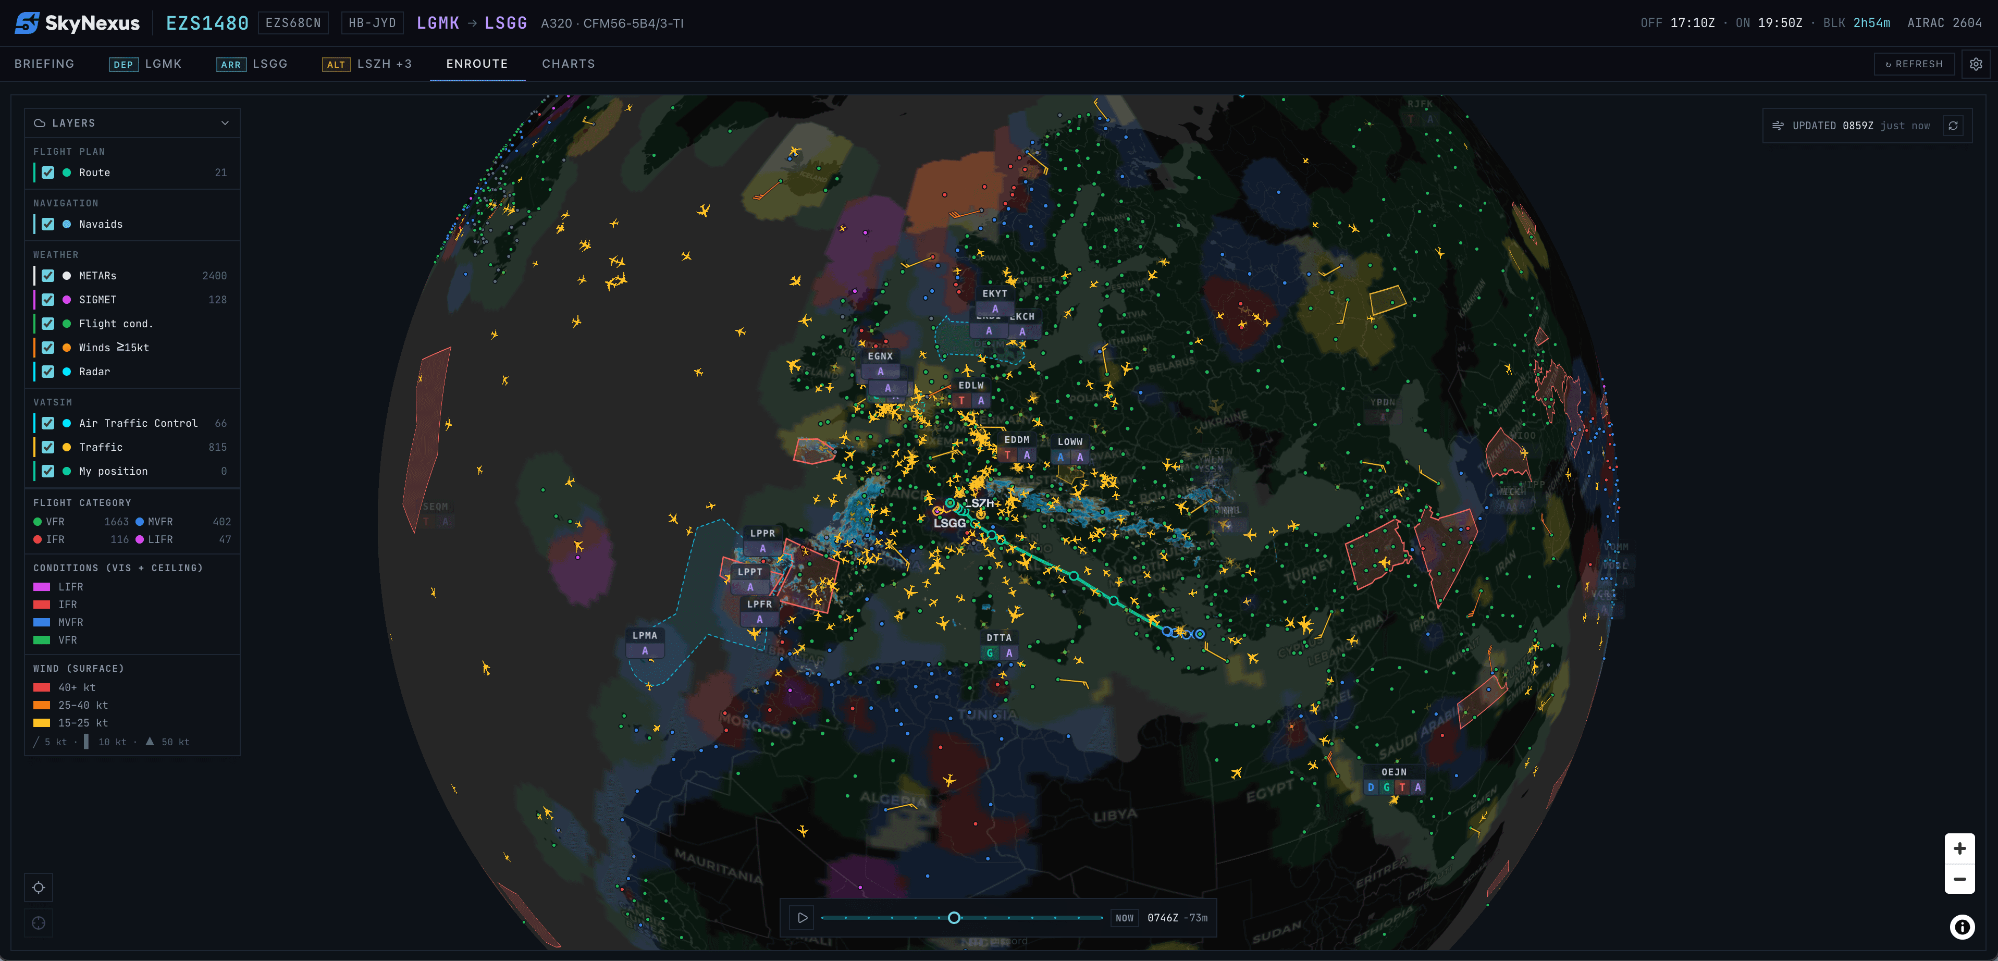The image size is (1998, 961).
Task: Click the LOWW airport label on map
Action: point(1070,442)
